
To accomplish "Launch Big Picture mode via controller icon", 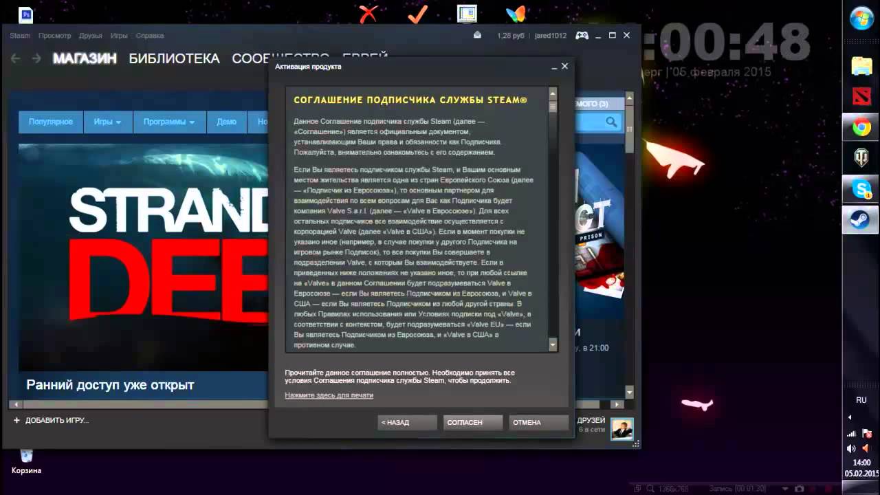I will (582, 35).
